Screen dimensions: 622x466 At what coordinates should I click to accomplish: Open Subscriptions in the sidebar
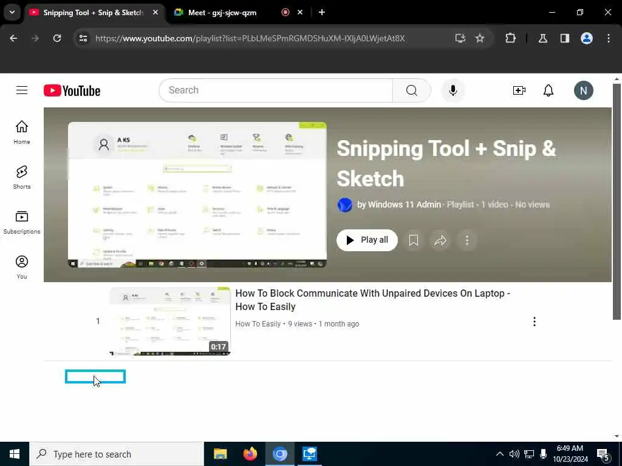click(22, 222)
